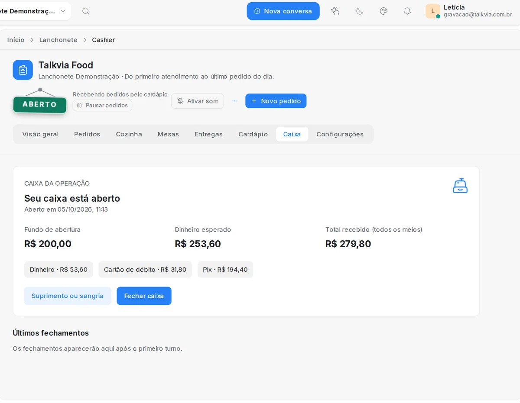Open the Pedidos tab
The image size is (520, 403).
point(87,134)
